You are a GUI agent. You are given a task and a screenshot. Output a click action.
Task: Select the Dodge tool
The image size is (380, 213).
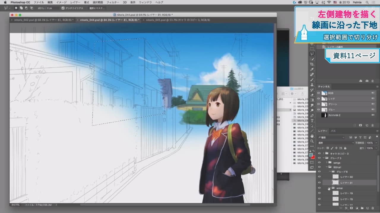[312, 110]
